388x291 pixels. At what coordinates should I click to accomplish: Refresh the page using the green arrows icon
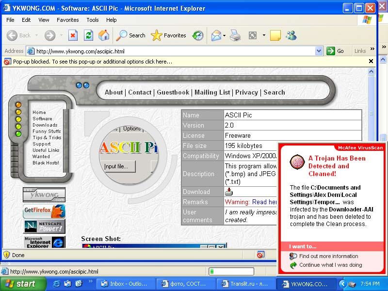point(88,35)
